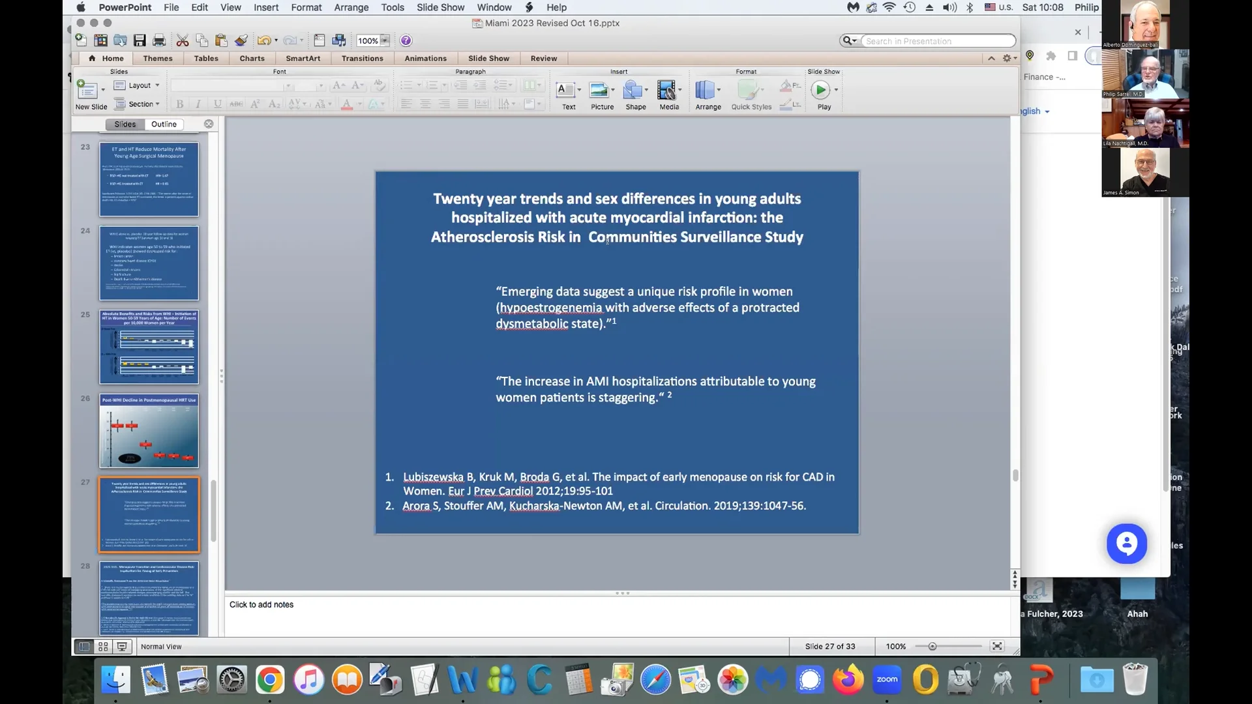This screenshot has height=704, width=1252.
Task: Adjust the zoom slider in status bar
Action: click(932, 647)
